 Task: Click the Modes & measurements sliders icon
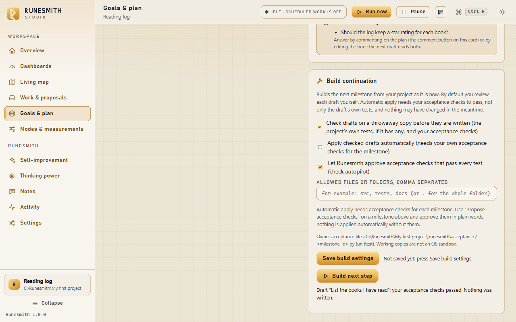pyautogui.click(x=12, y=129)
